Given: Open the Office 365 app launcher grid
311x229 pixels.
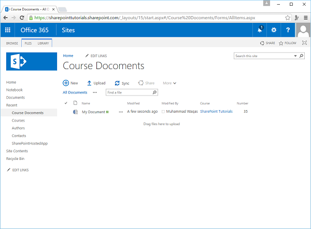Looking at the screenshot, I should (x=8, y=30).
